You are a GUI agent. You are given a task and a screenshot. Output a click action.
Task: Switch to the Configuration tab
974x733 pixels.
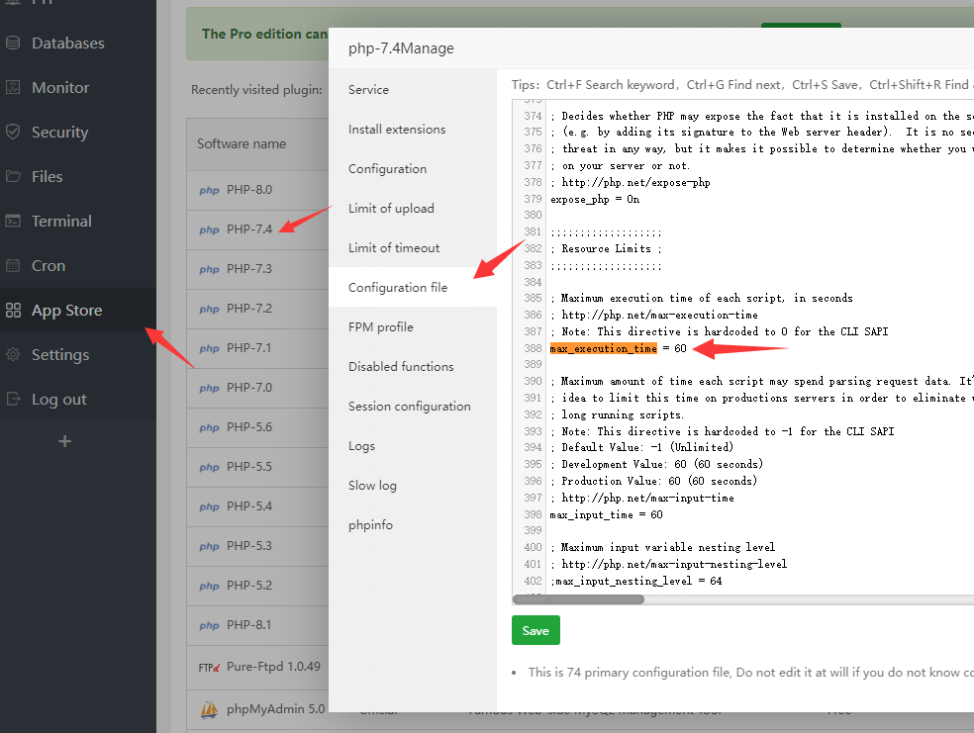413,169
